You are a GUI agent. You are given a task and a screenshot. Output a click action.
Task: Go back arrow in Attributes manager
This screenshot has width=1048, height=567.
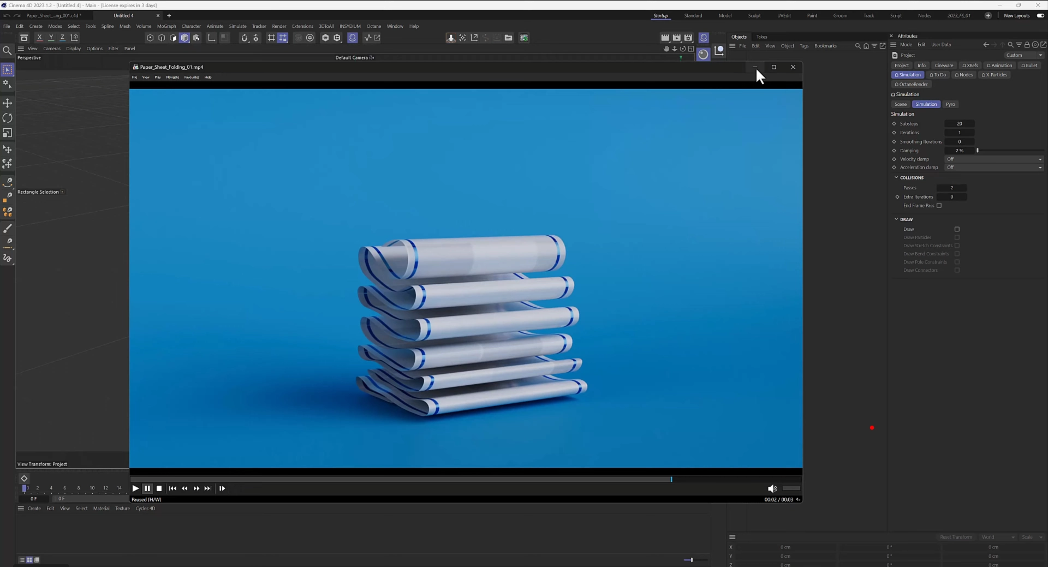[986, 45]
